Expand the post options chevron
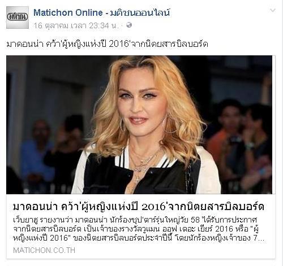The image size is (283, 266). (273, 11)
